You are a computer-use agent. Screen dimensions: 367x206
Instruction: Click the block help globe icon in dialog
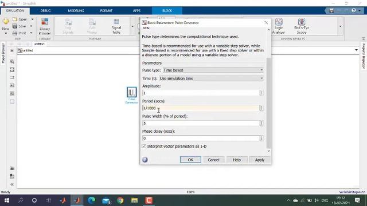click(145, 160)
